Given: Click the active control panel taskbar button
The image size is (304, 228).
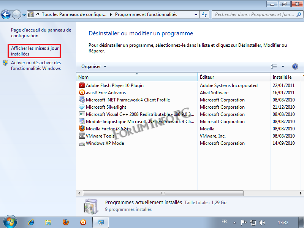Looking at the screenshot, I should tap(101, 222).
